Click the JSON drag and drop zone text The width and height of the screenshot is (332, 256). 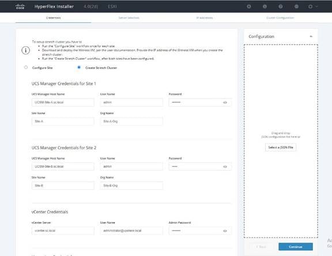[x=281, y=135]
